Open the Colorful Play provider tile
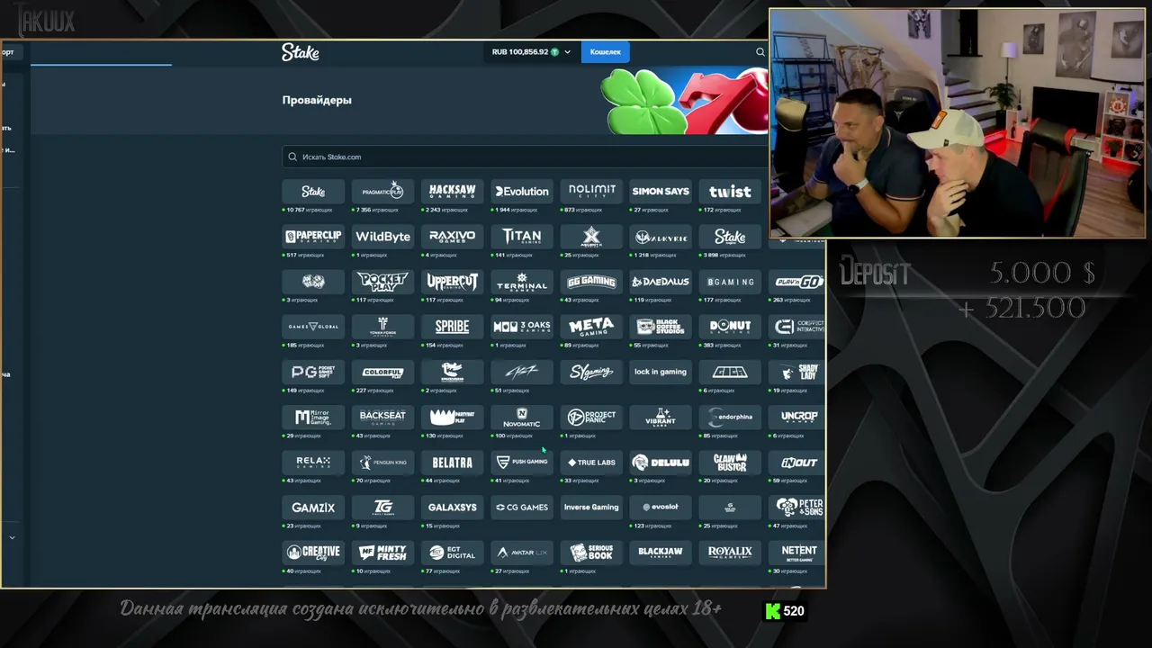1152x648 pixels. (x=382, y=372)
